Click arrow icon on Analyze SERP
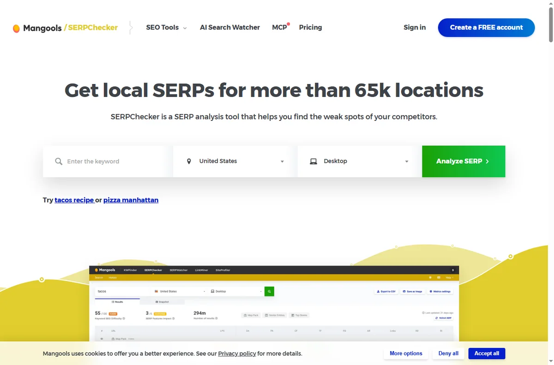Image resolution: width=554 pixels, height=365 pixels. coord(488,162)
